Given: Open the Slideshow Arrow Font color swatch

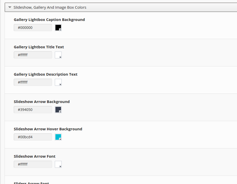Looking at the screenshot, I should 58,164.
